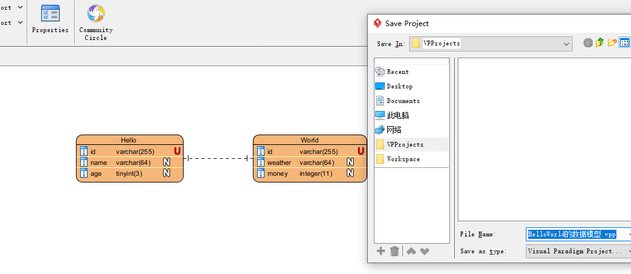Screen dimensions: 631x274
Task: Click 'varchar(255)' type in World
Action: [x=319, y=152]
